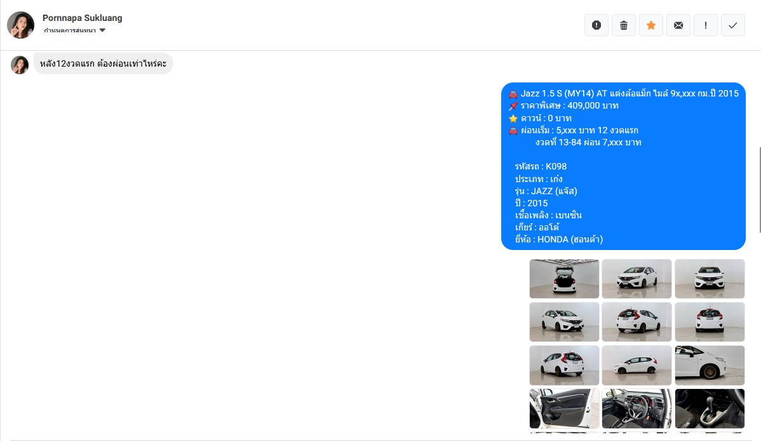The width and height of the screenshot is (761, 441).
Task: Click small avatar beside customer message
Action: click(x=20, y=65)
